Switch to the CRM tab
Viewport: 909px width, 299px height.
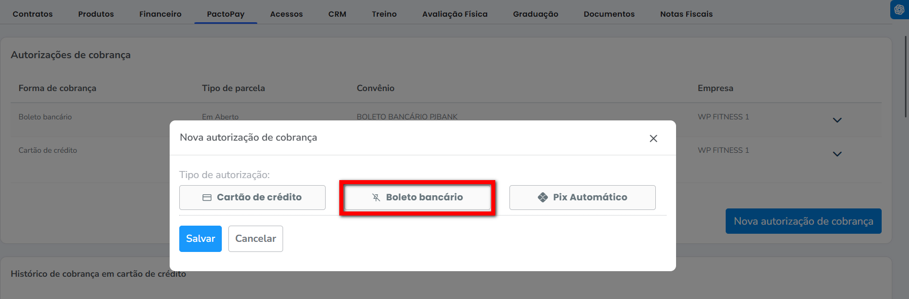pyautogui.click(x=337, y=14)
